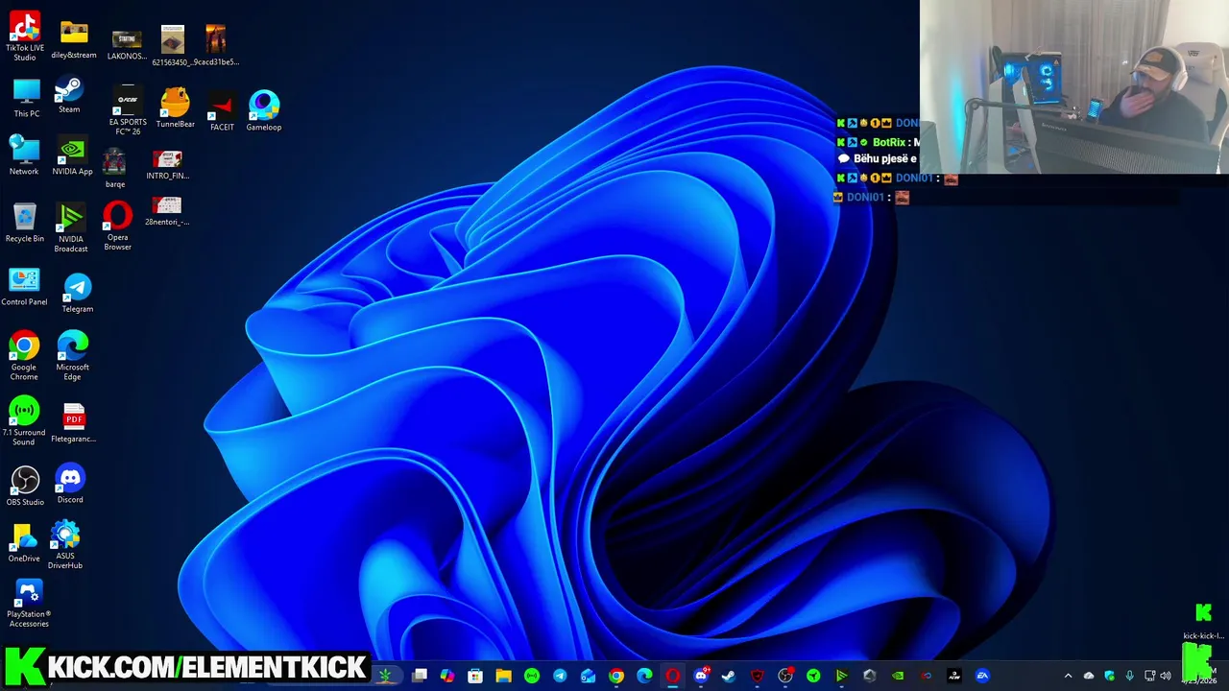Launch Google Chrome from the desktop
Image resolution: width=1229 pixels, height=691 pixels.
coord(24,355)
